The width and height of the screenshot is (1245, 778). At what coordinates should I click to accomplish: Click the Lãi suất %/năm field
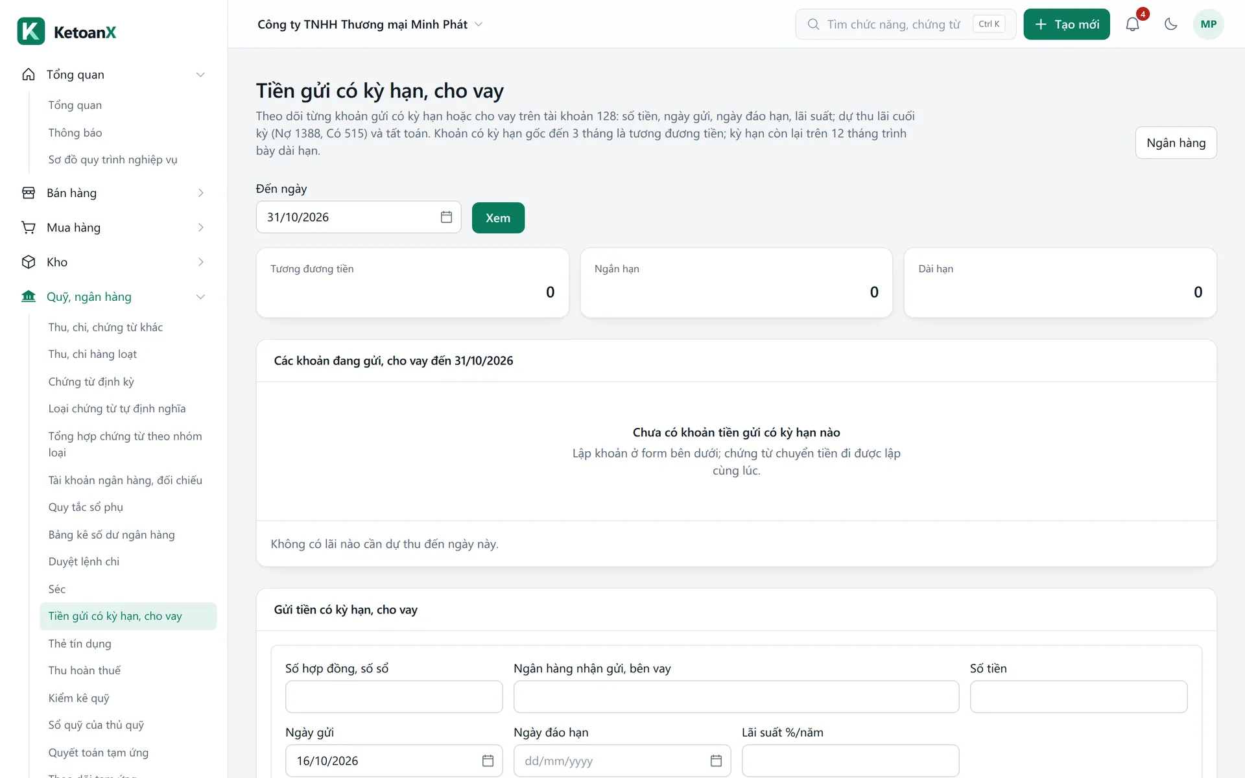(x=850, y=760)
